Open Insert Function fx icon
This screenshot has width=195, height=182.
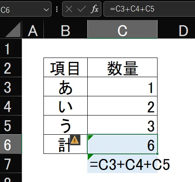95,9
